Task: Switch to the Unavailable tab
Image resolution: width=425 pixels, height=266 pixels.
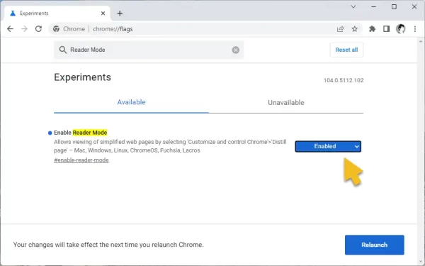Action: (286, 103)
